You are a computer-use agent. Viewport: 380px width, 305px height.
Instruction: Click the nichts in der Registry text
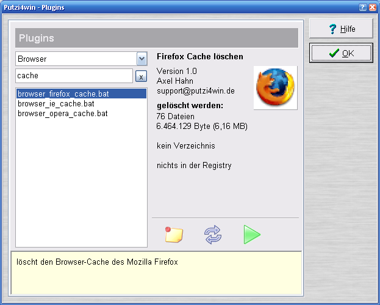194,166
